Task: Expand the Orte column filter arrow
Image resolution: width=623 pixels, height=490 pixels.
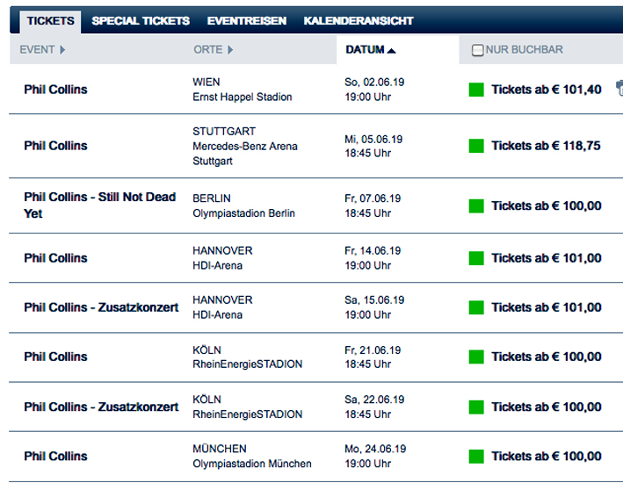Action: [x=230, y=50]
